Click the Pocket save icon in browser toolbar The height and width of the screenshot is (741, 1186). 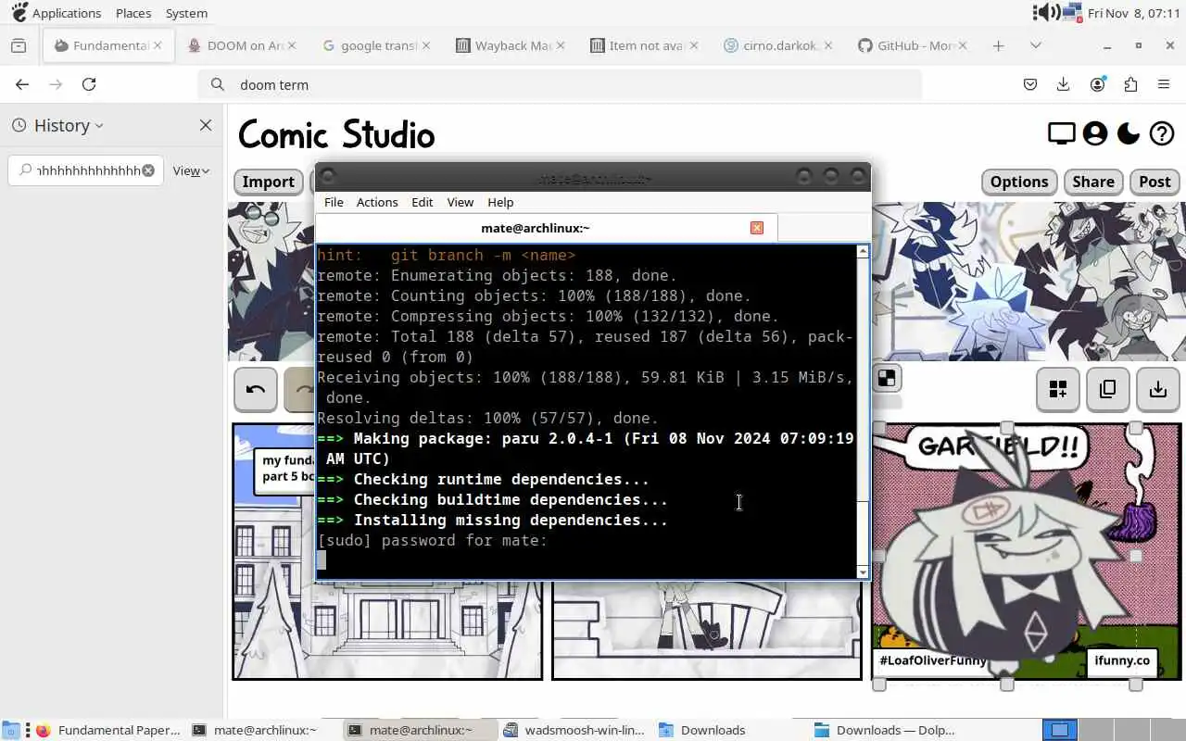click(x=1029, y=84)
